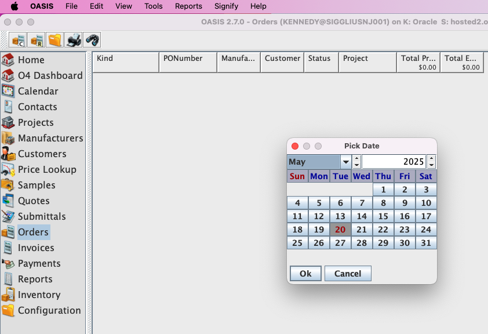Close the Pick Date dialog

(295, 146)
